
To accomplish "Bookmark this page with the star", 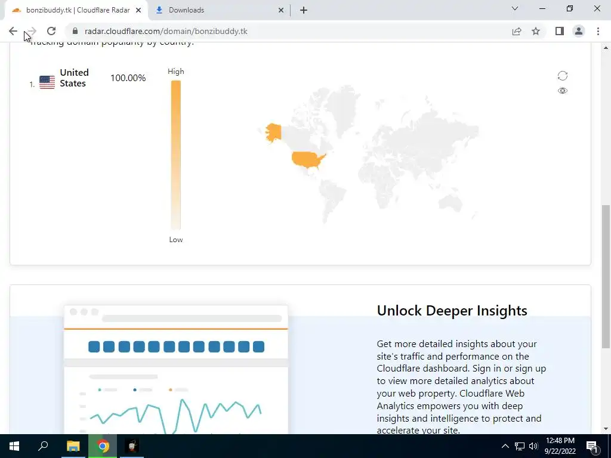I will pos(536,31).
